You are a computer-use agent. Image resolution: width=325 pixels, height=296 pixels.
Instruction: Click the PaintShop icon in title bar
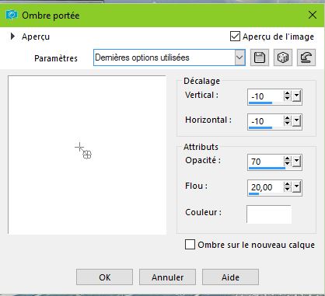point(12,15)
